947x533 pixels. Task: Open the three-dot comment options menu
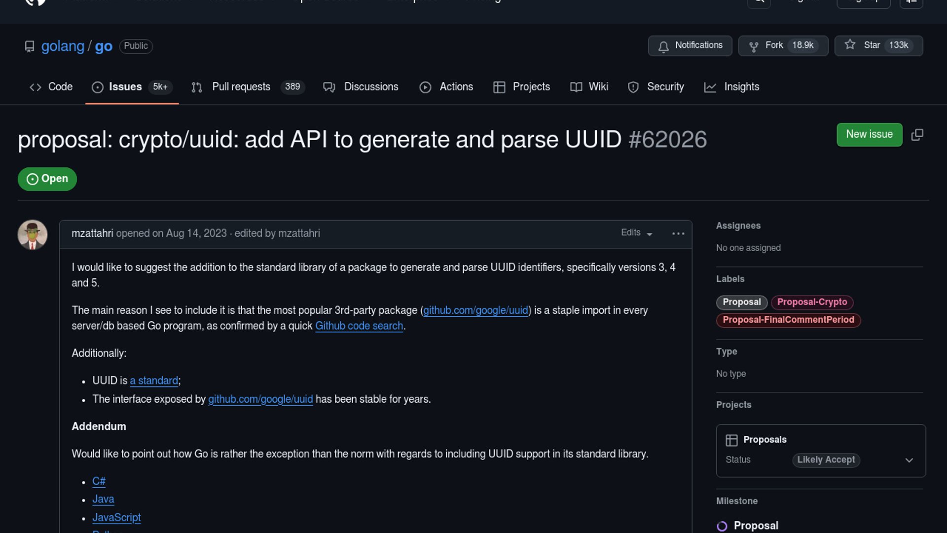pos(678,233)
